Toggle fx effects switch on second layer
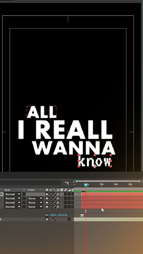 (x=58, y=198)
